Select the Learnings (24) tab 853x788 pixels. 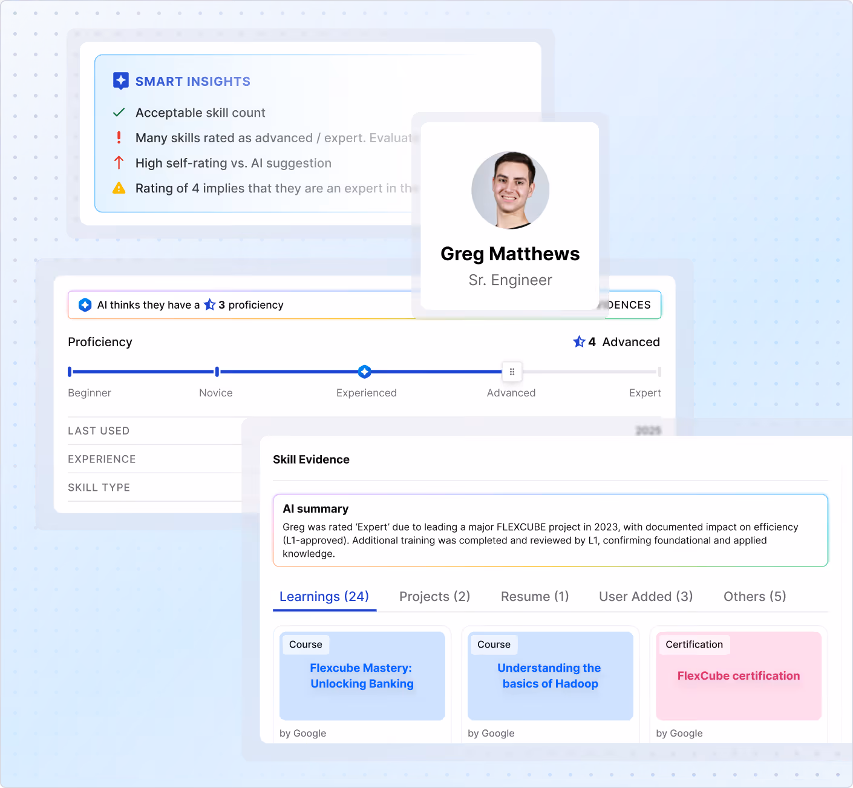(x=324, y=597)
